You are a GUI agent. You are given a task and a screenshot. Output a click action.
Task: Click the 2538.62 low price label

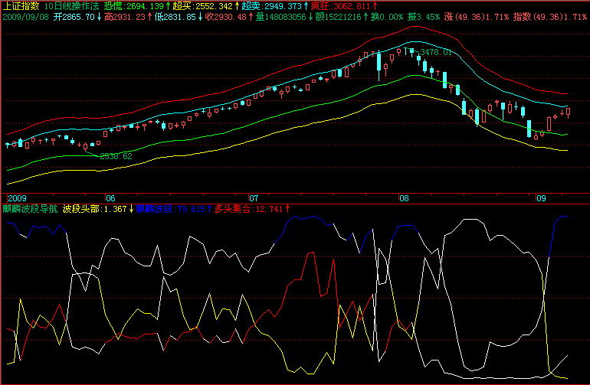click(115, 155)
